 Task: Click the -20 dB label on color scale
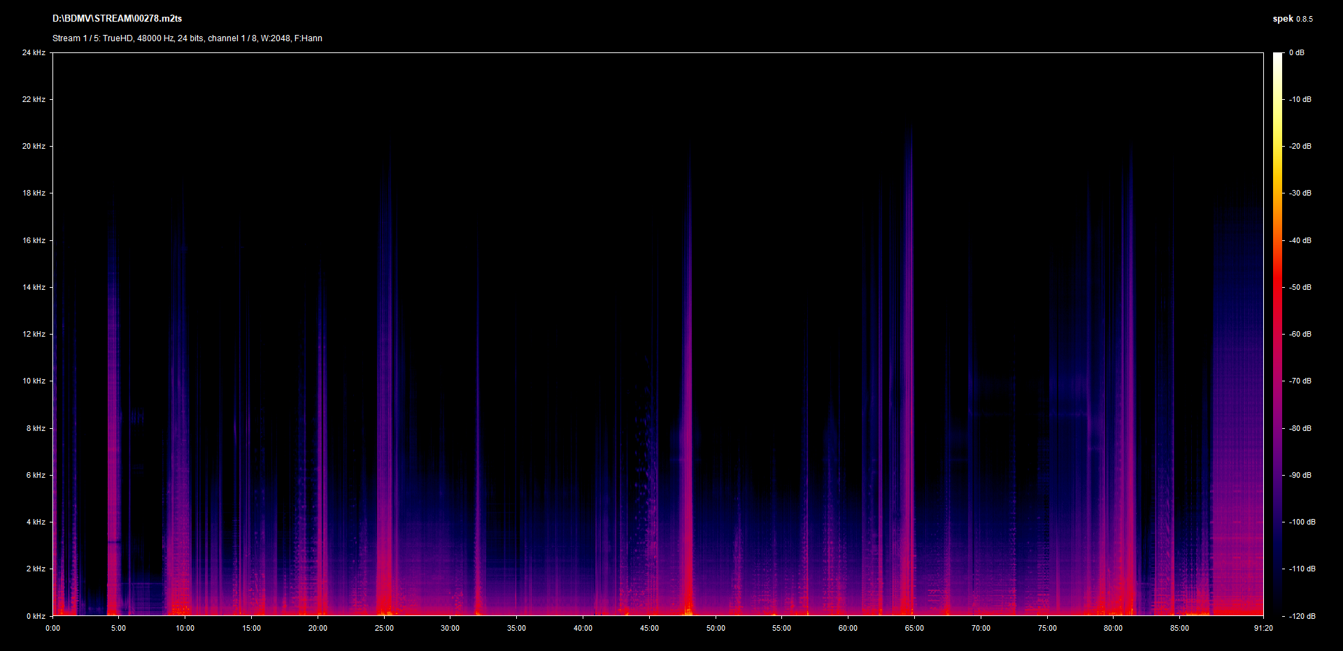(x=1300, y=146)
